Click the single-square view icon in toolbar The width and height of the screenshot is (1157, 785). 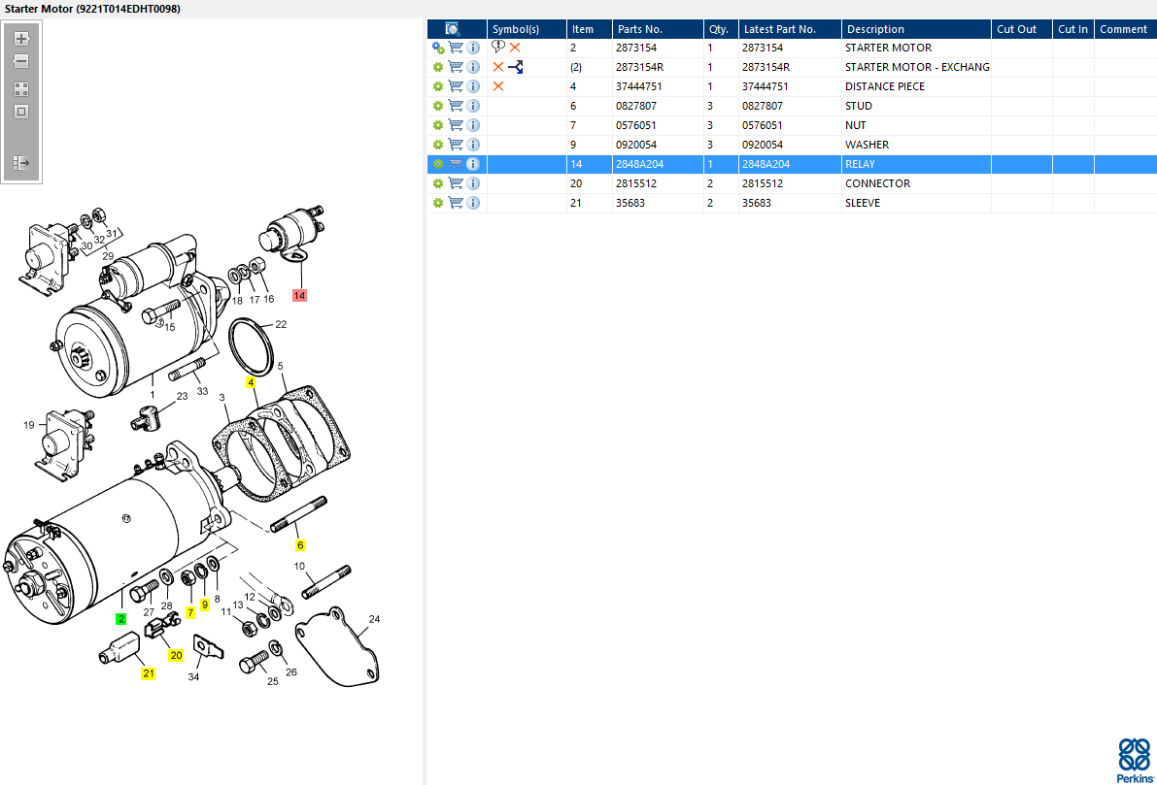tap(21, 112)
